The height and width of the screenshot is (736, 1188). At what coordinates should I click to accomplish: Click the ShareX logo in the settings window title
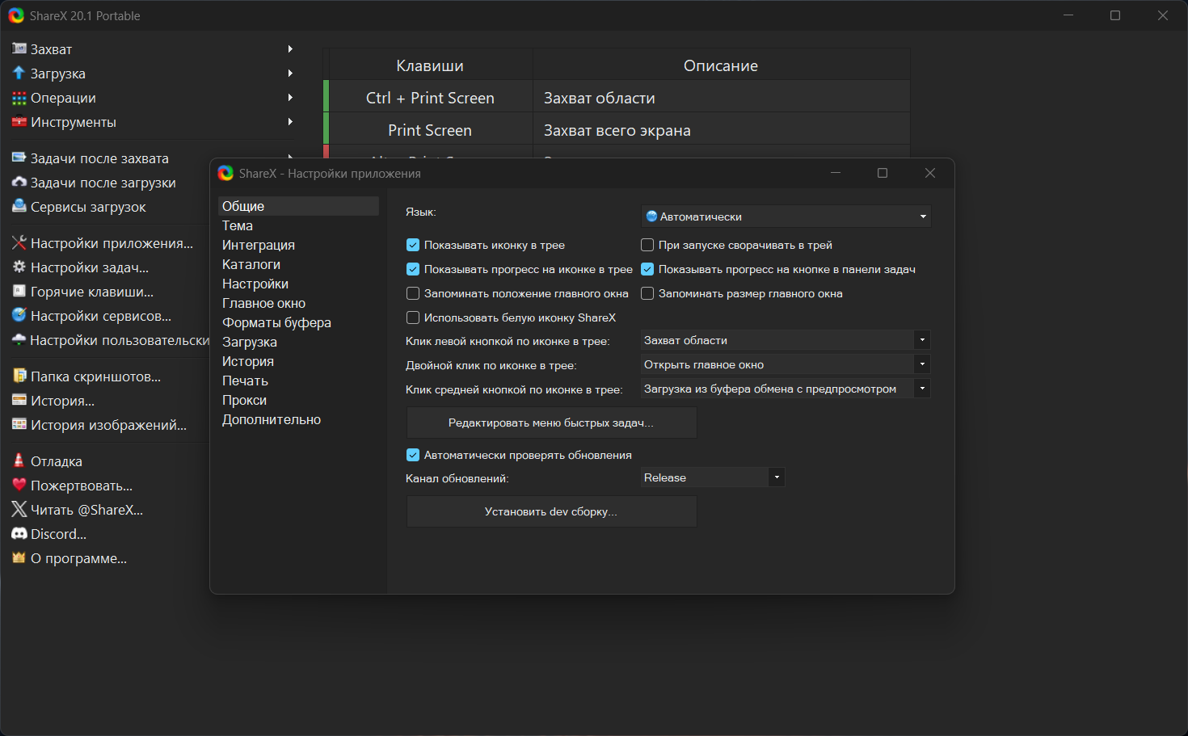pyautogui.click(x=225, y=173)
